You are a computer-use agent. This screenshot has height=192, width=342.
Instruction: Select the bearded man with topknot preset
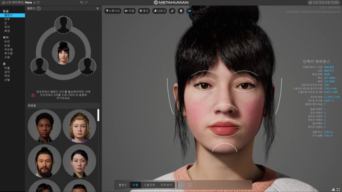point(44,161)
